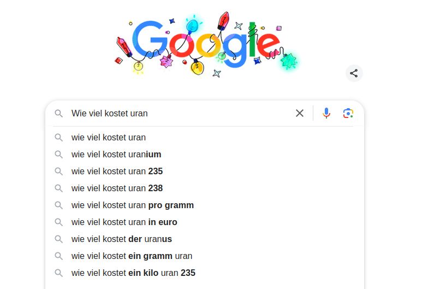428x289 pixels.
Task: Choose 'wie viel kostet ein kilo uran 235'
Action: (x=133, y=273)
